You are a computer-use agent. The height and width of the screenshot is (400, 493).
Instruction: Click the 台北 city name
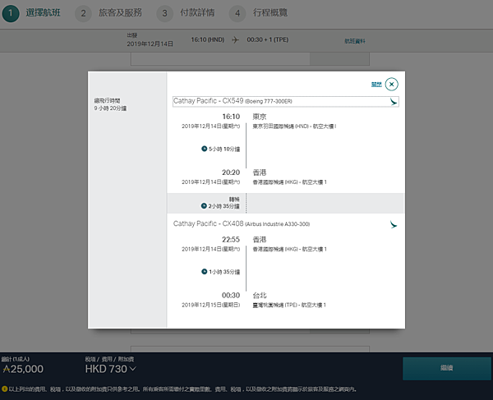(260, 296)
